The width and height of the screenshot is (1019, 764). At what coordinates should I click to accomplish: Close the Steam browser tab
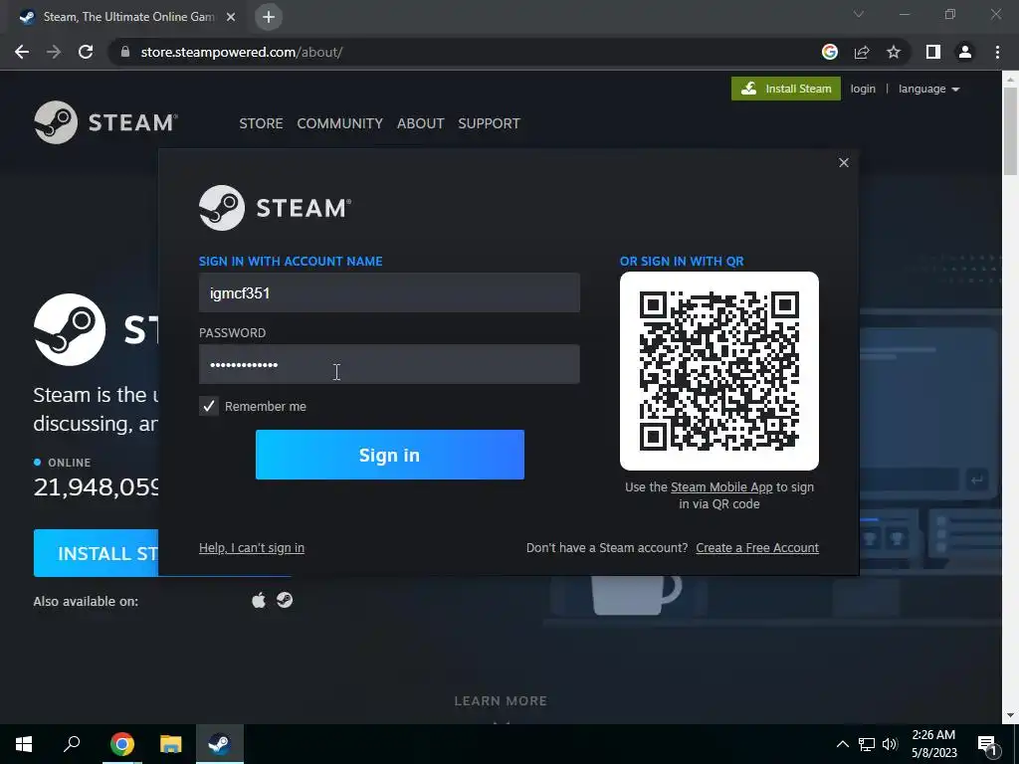click(231, 17)
